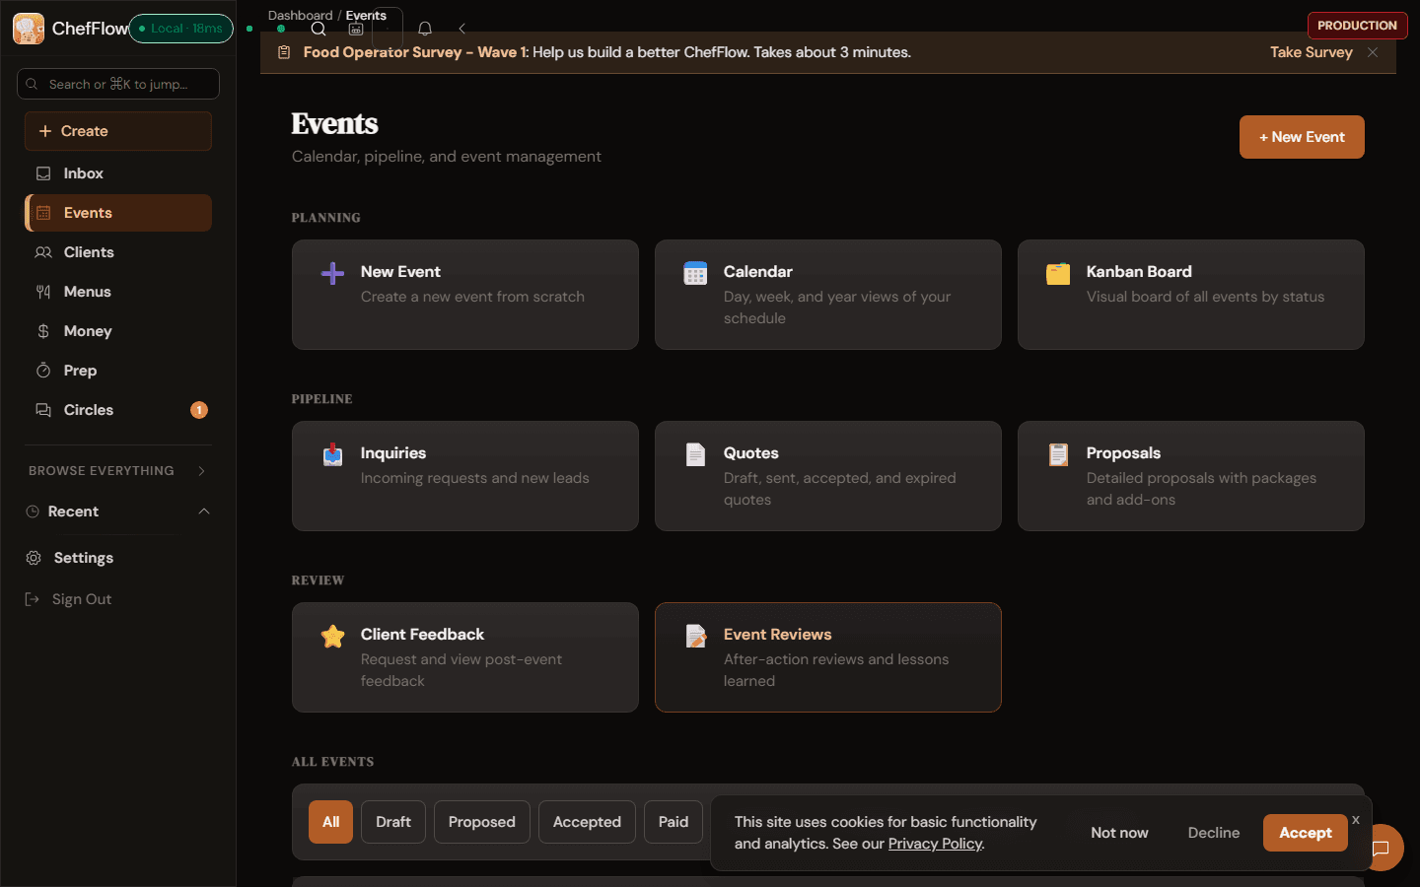The image size is (1420, 887).
Task: Expand Browse Everything chevron
Action: pos(202,471)
